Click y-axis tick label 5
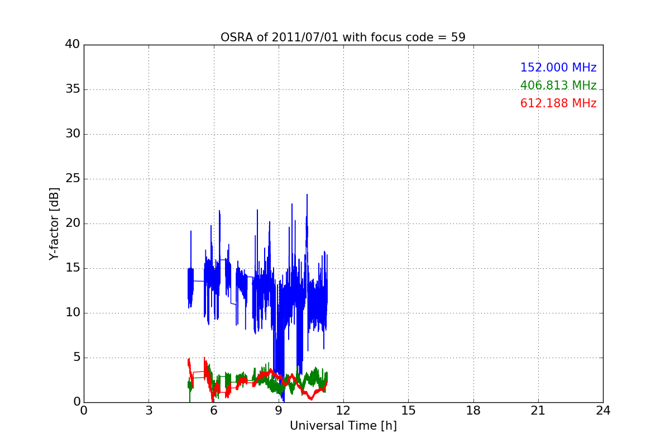The height and width of the screenshot is (447, 670). 76,358
